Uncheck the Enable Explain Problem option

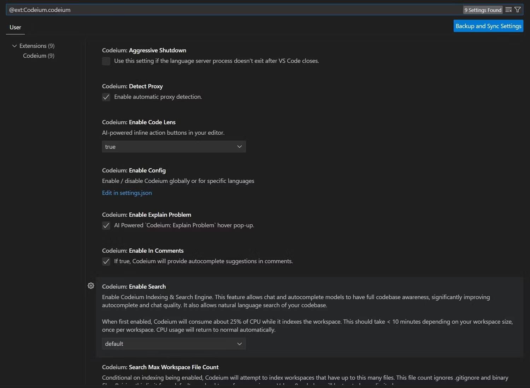(x=106, y=225)
